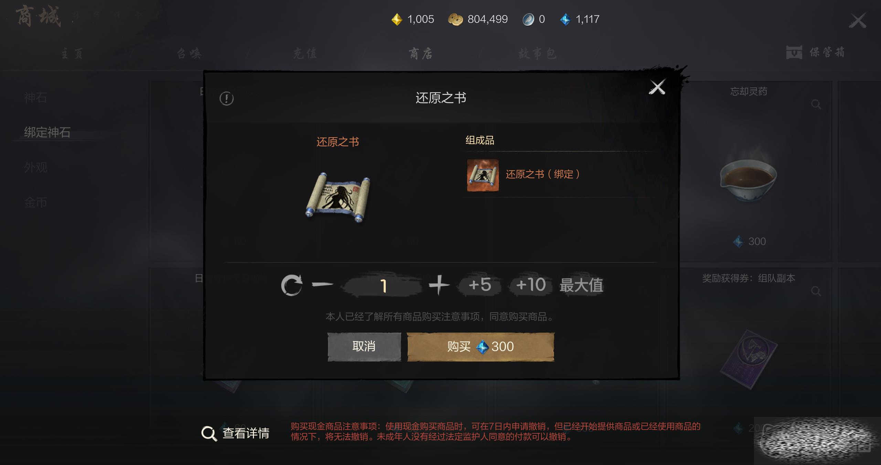Open the 保管箱 storage box icon
881x465 pixels.
pyautogui.click(x=794, y=53)
